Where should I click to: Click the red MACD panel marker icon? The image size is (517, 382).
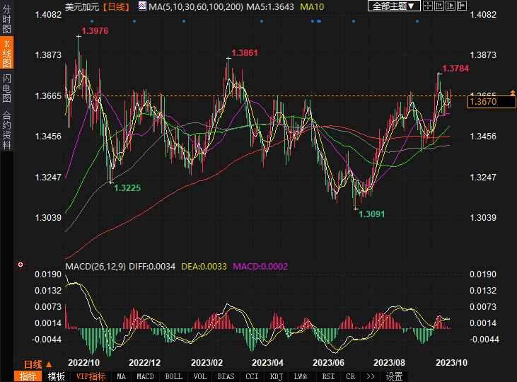click(x=20, y=265)
